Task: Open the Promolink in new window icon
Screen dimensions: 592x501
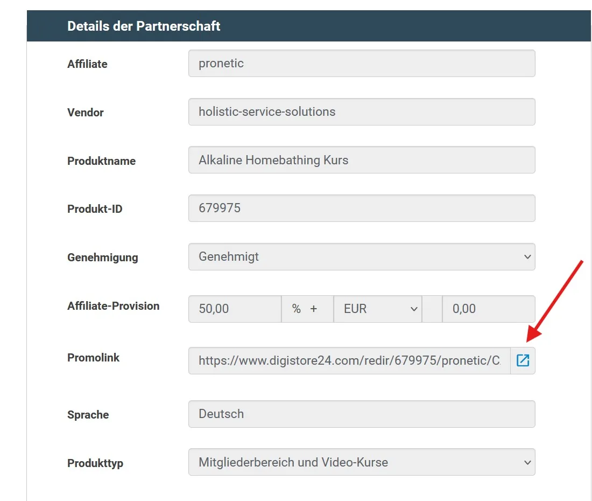Action: tap(523, 360)
